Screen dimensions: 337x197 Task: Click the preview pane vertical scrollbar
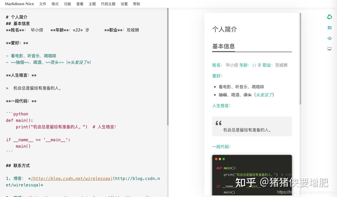tap(300, 59)
